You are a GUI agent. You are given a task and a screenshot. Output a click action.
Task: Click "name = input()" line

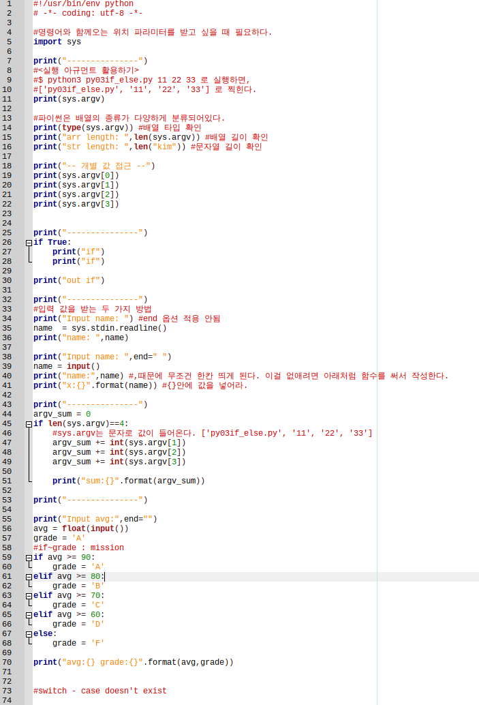point(67,366)
